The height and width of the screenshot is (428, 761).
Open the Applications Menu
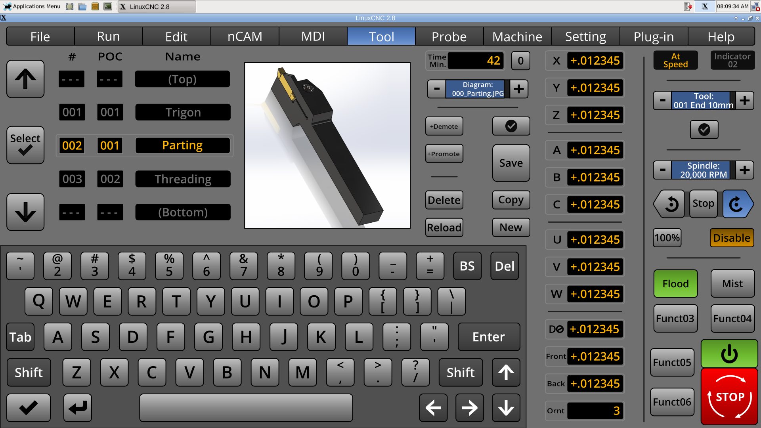[x=32, y=6]
